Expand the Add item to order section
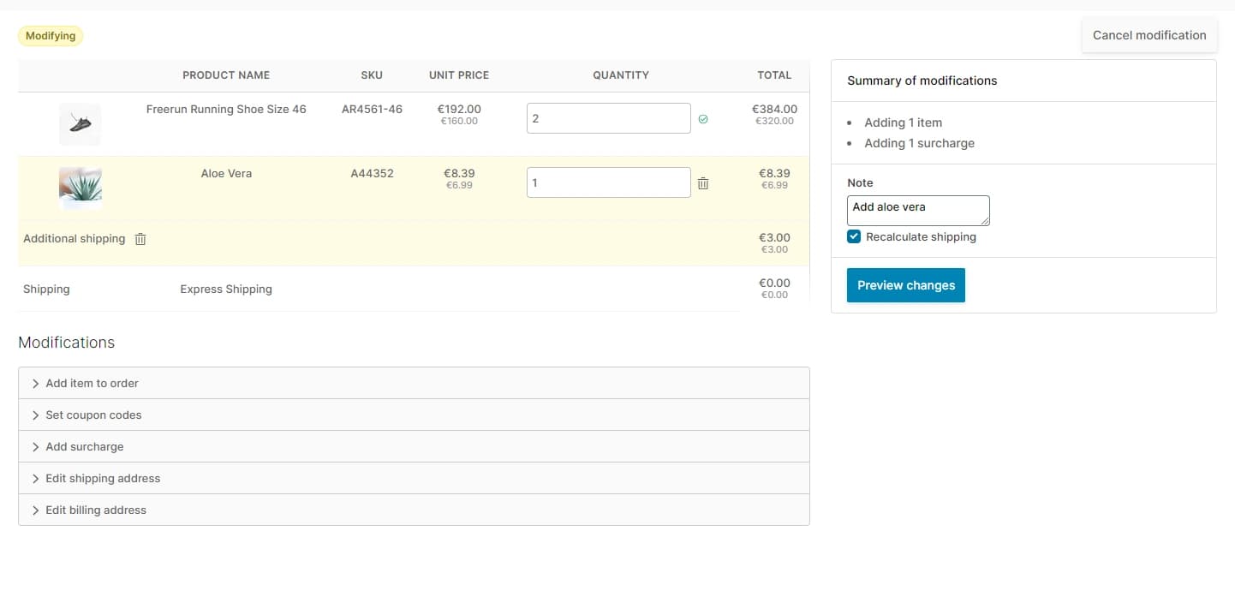 coord(92,384)
